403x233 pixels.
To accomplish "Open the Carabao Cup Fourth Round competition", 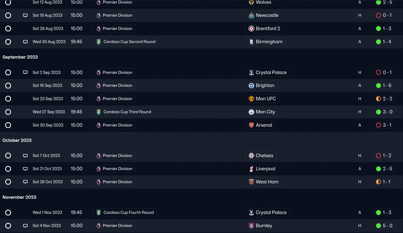I will (125, 213).
